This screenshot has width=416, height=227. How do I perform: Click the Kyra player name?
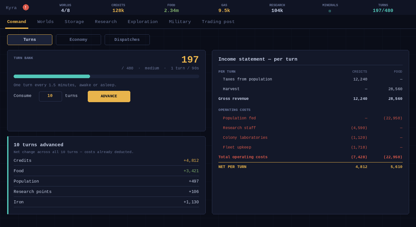pos(11,8)
